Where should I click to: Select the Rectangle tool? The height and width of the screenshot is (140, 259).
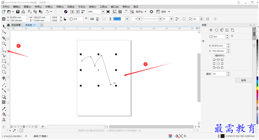point(4,61)
